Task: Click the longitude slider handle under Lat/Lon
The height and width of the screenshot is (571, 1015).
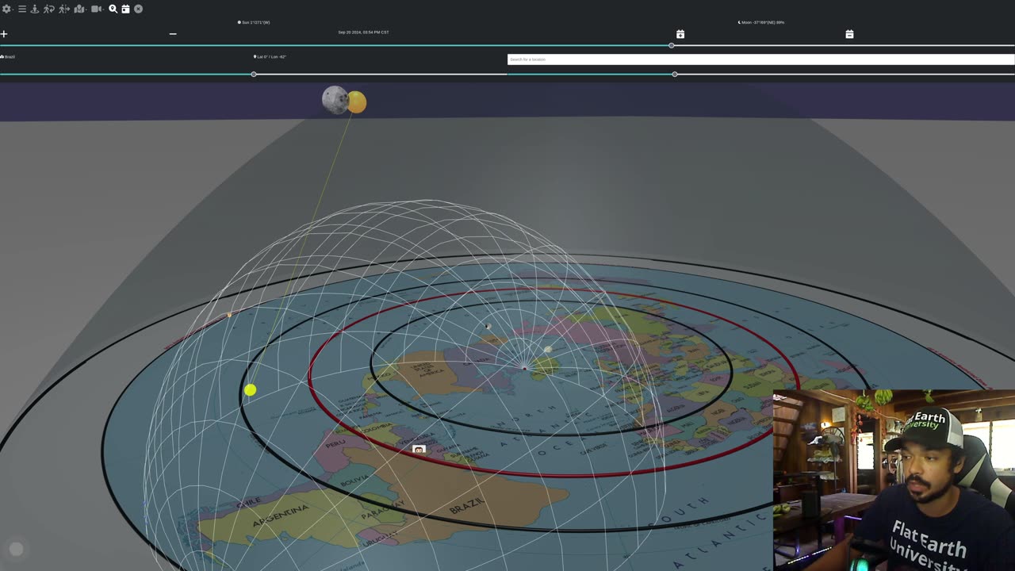Action: [x=254, y=74]
